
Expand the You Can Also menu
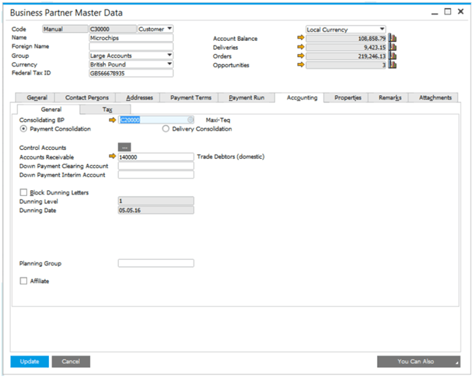pyautogui.click(x=419, y=361)
